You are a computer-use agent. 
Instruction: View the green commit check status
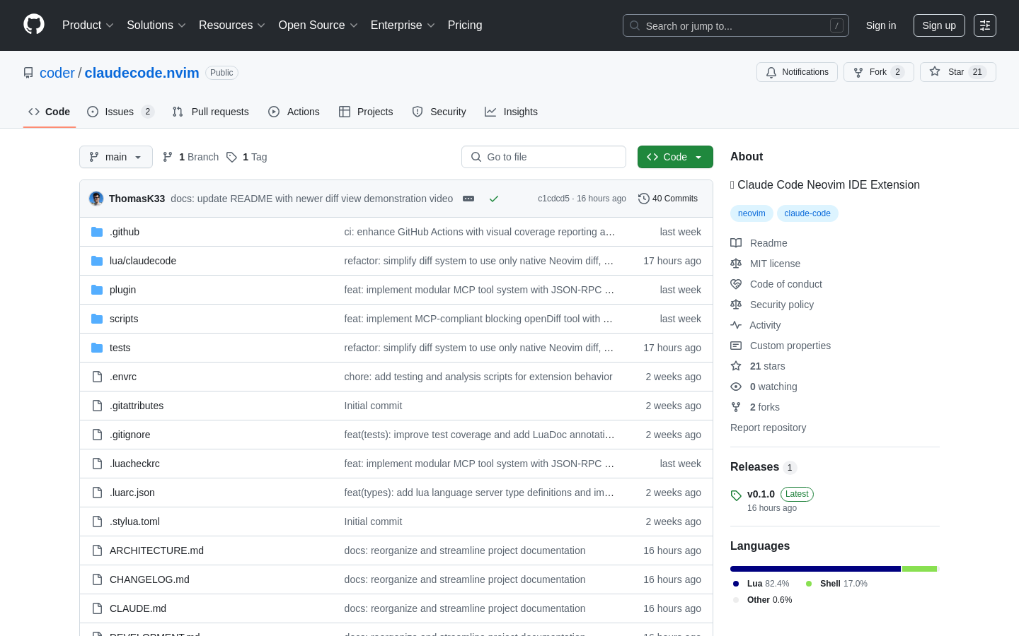494,199
